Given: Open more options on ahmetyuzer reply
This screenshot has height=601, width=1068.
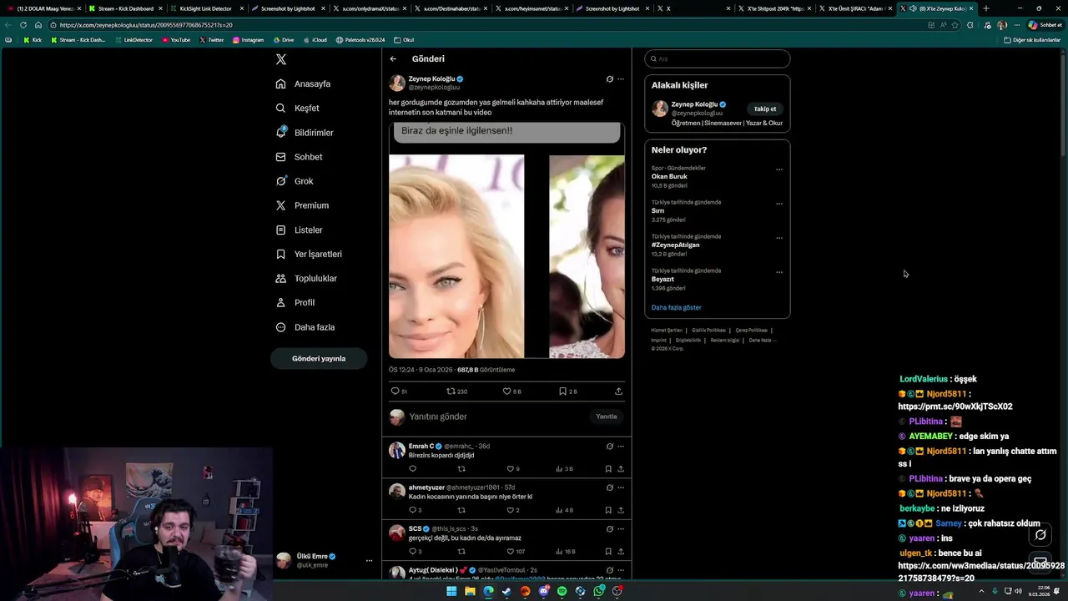Looking at the screenshot, I should (621, 487).
